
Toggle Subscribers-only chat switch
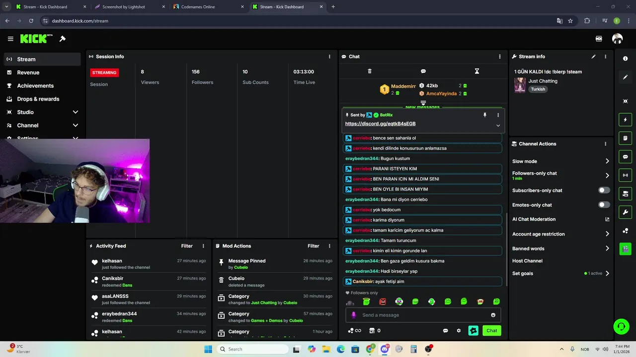pyautogui.click(x=604, y=190)
